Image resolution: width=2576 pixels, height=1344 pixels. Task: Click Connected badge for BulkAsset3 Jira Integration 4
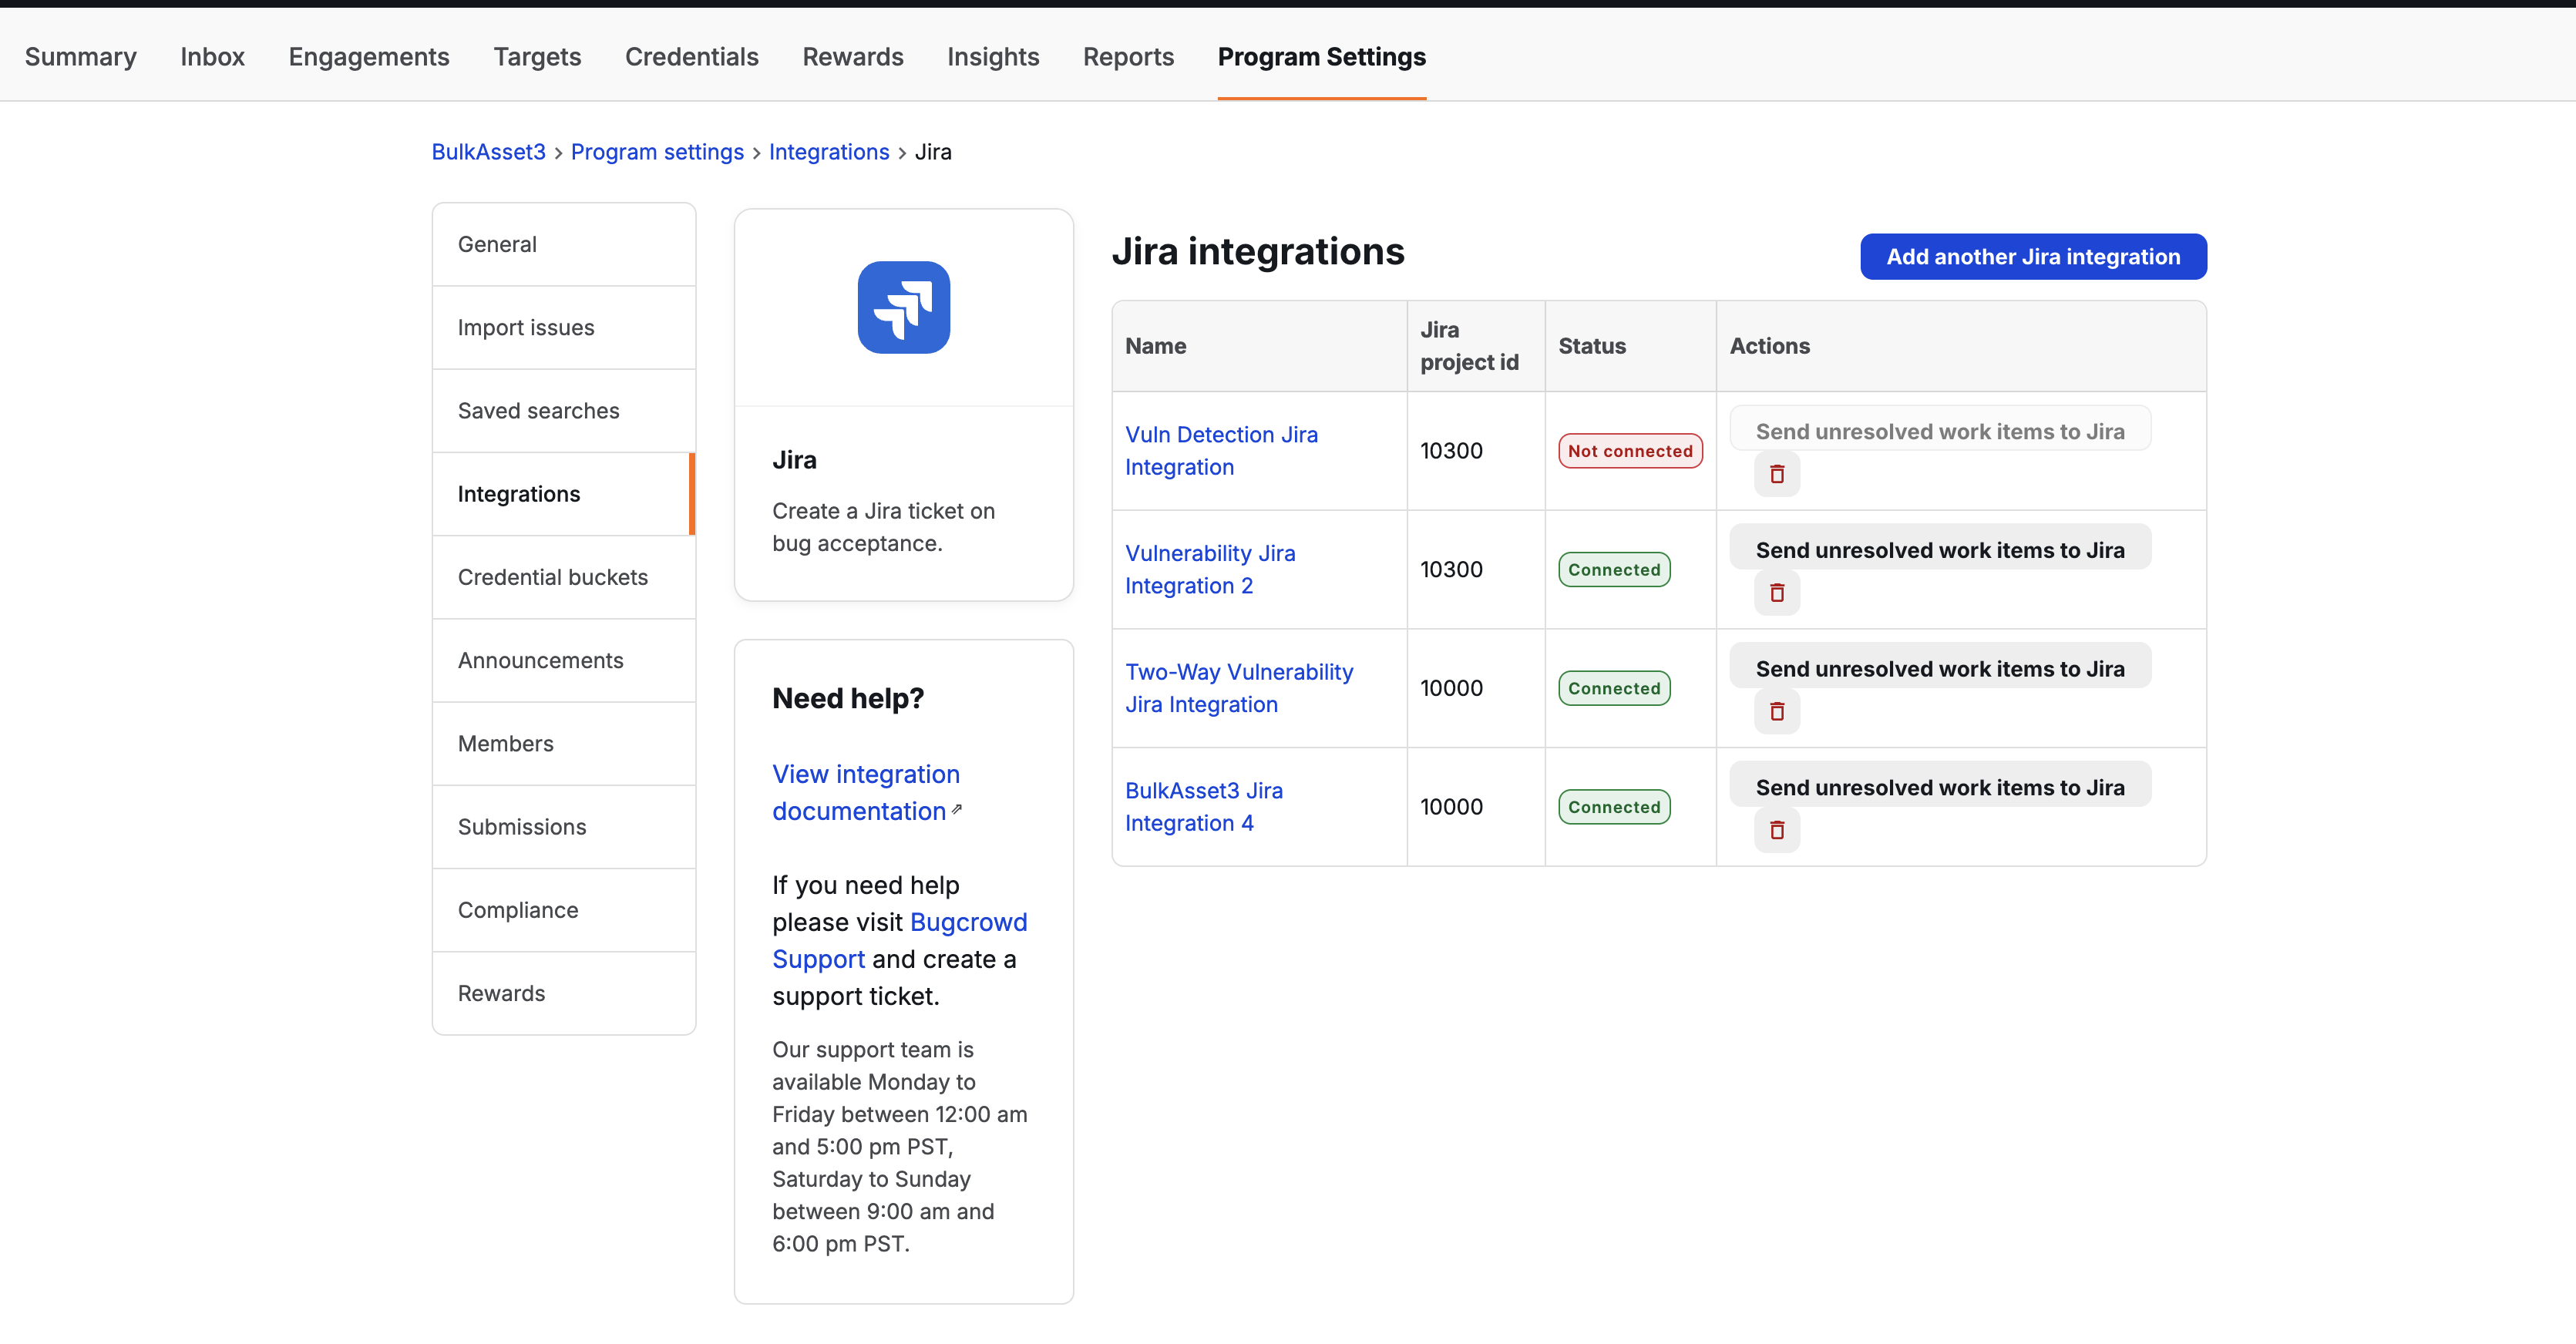pyautogui.click(x=1614, y=807)
